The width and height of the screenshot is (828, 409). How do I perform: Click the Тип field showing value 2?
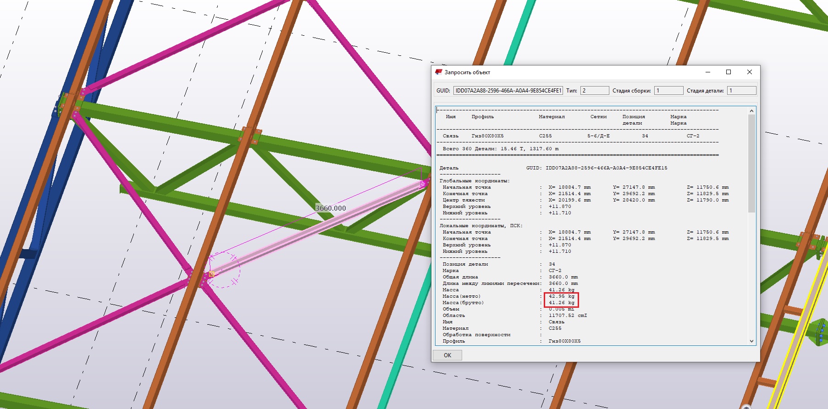594,91
